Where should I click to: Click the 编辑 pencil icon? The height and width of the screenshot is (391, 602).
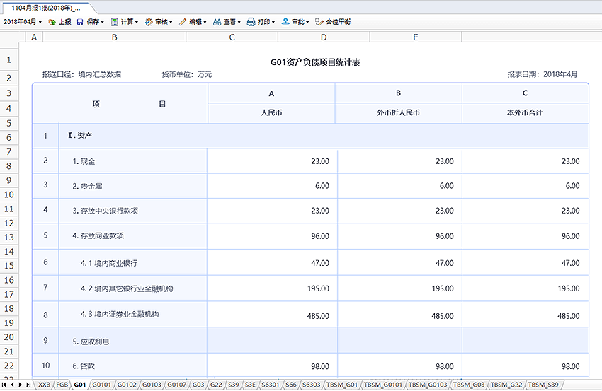coord(183,22)
